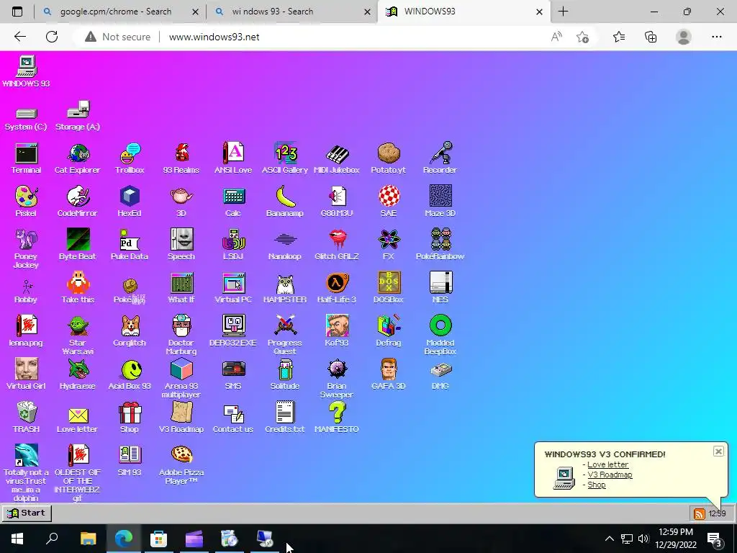Open the tab actions menu button

17,12
